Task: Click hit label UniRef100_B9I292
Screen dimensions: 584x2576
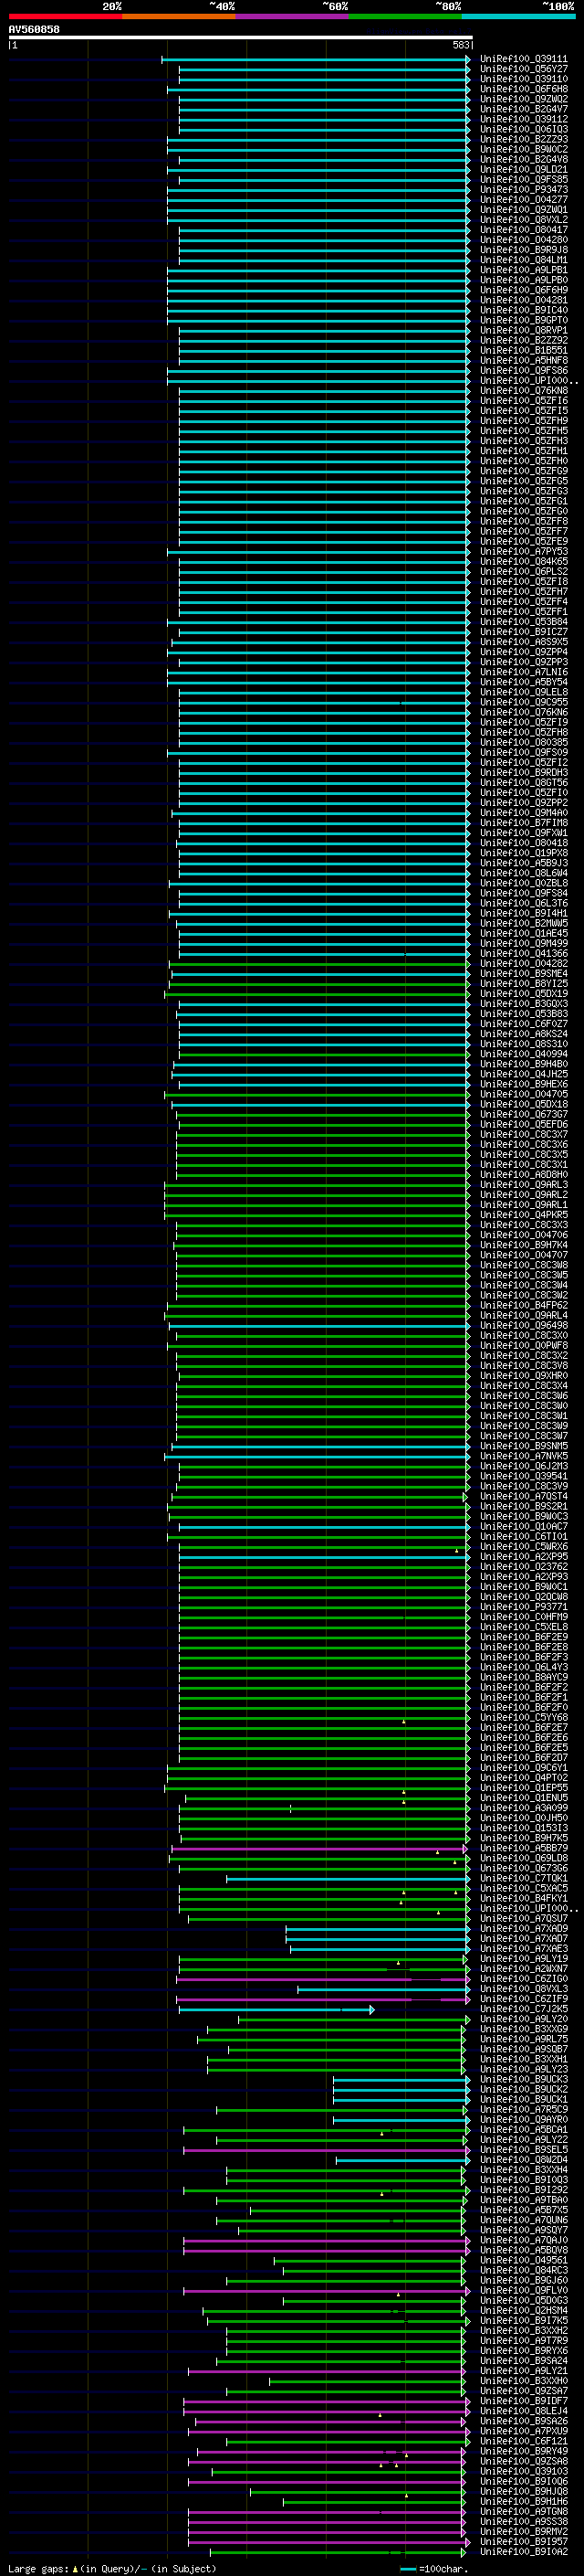Action: [523, 2189]
